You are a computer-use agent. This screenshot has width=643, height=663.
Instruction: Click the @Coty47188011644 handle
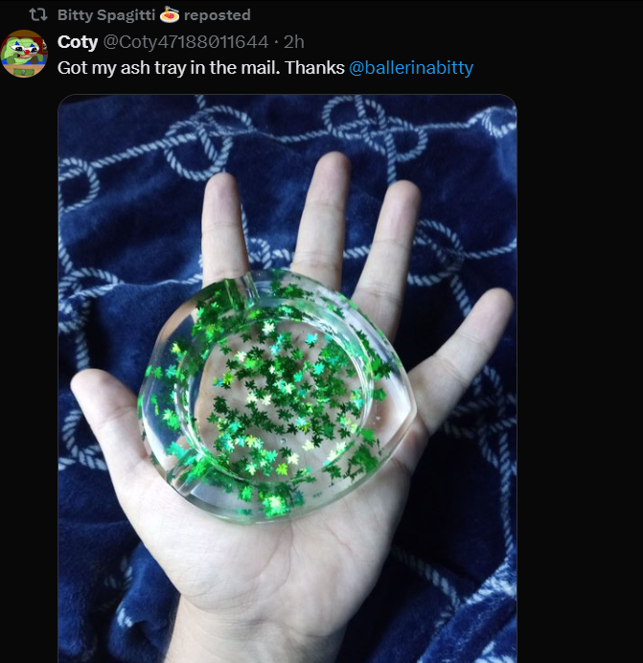pyautogui.click(x=186, y=42)
